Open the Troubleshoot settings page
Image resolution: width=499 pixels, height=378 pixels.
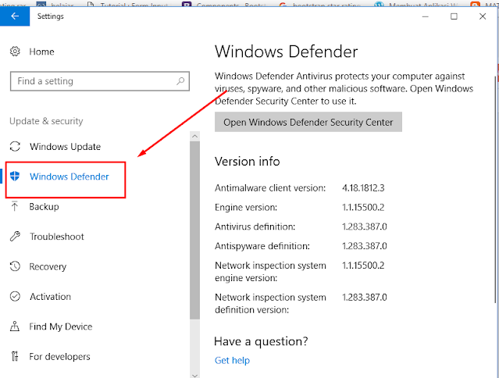tap(57, 237)
